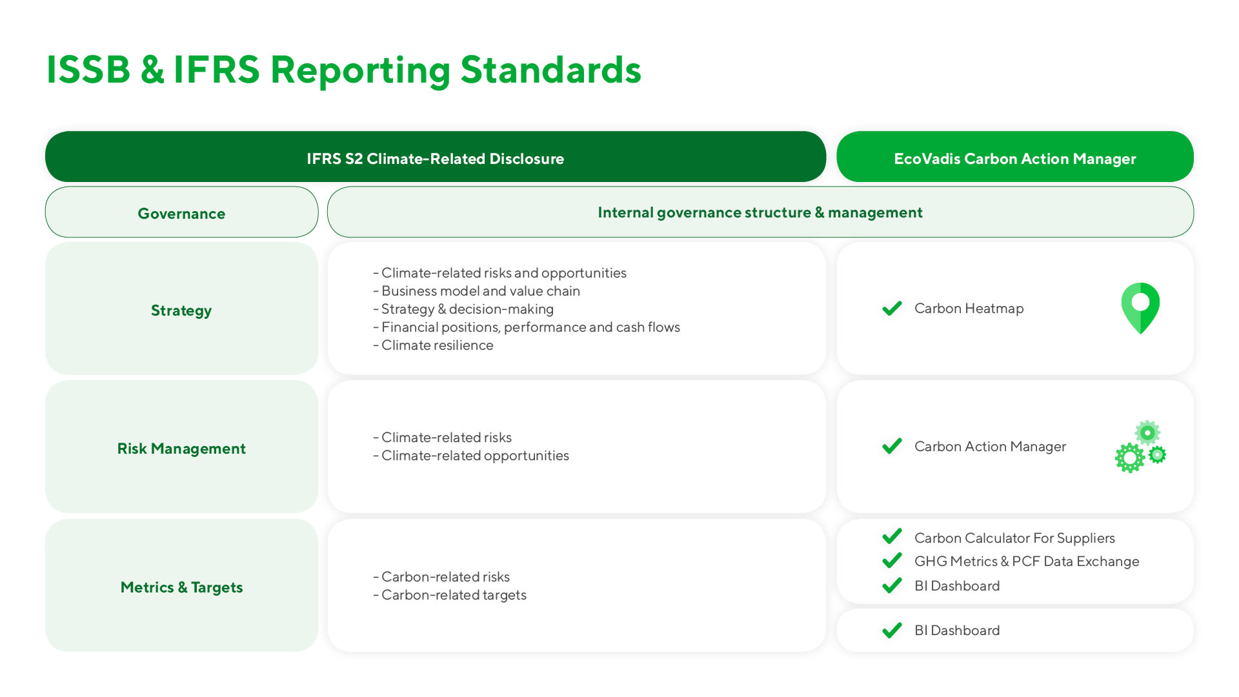Click 'Carbon-related risks' line
The width and height of the screenshot is (1239, 697).
[x=441, y=577]
